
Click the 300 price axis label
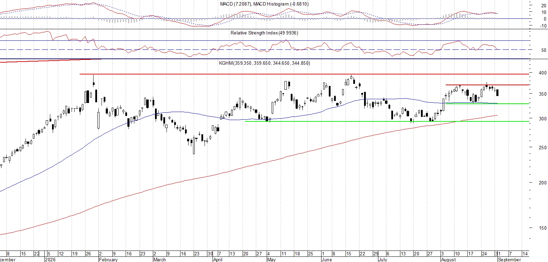(x=542, y=119)
